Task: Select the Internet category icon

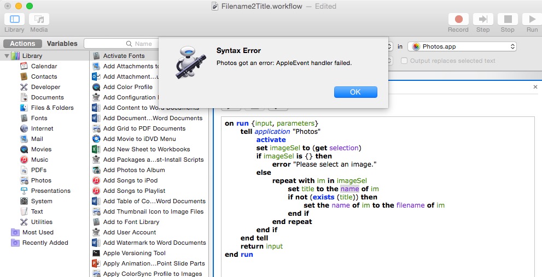Action: 24,128
